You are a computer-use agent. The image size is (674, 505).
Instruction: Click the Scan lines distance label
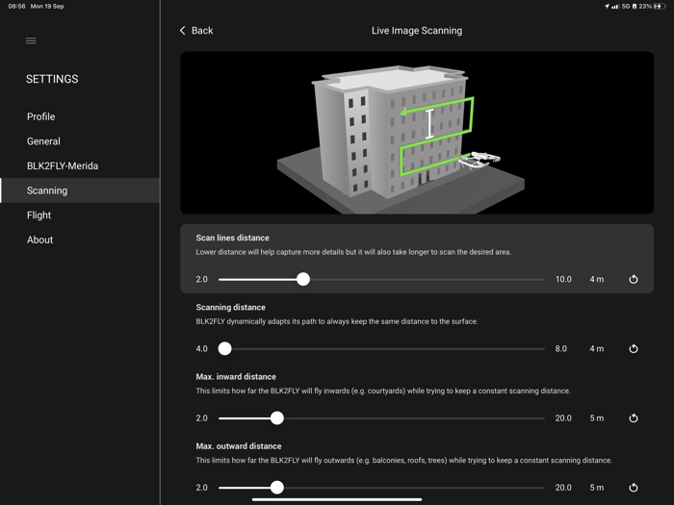click(x=233, y=238)
